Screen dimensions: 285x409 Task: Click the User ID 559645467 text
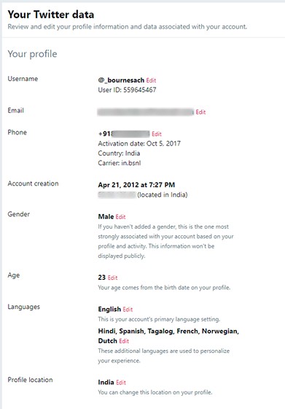tap(127, 90)
